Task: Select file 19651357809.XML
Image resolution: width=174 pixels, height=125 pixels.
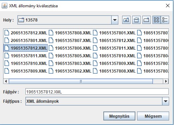Action: coord(26,71)
